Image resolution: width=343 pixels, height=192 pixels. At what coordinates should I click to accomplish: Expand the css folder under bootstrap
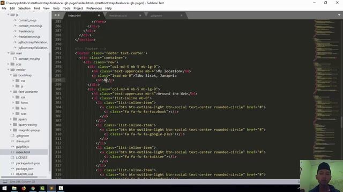coord(13,81)
